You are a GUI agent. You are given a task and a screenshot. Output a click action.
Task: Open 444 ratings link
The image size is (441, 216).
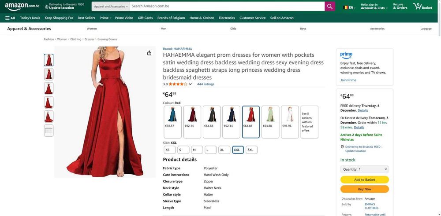tap(206, 84)
